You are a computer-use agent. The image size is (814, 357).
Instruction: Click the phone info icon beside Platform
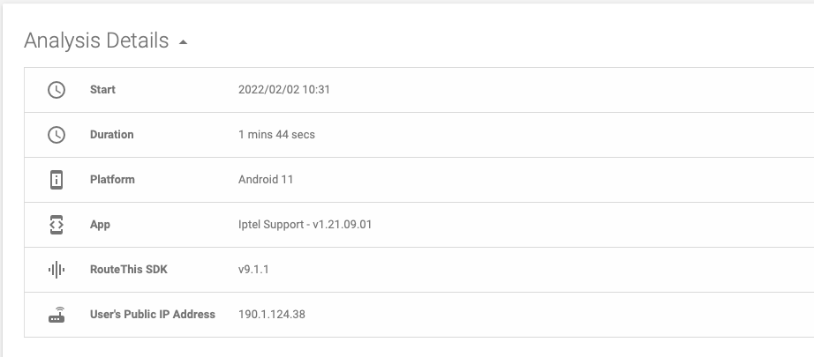click(x=57, y=180)
